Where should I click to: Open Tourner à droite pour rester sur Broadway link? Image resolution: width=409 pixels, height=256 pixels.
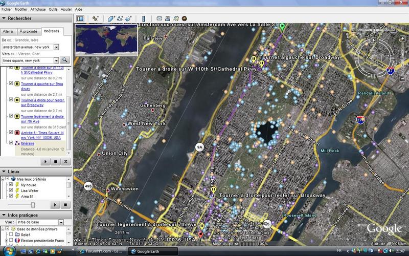point(42,102)
